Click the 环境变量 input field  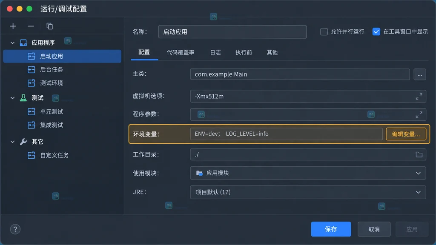click(287, 134)
